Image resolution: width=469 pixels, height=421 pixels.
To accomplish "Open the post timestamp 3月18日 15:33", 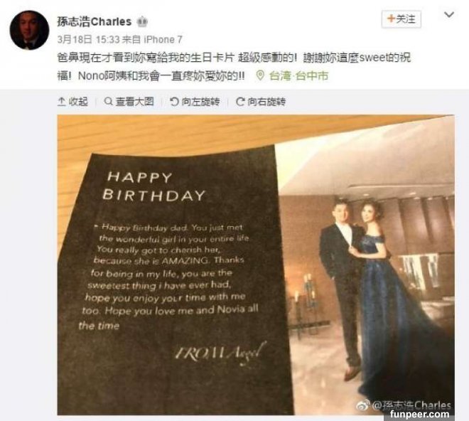I will click(89, 39).
